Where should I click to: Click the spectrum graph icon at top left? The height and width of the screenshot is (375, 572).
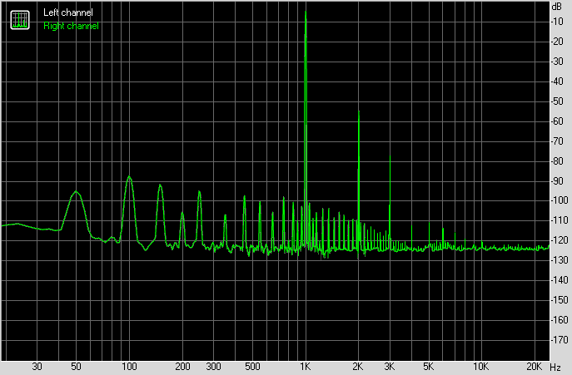pyautogui.click(x=20, y=20)
